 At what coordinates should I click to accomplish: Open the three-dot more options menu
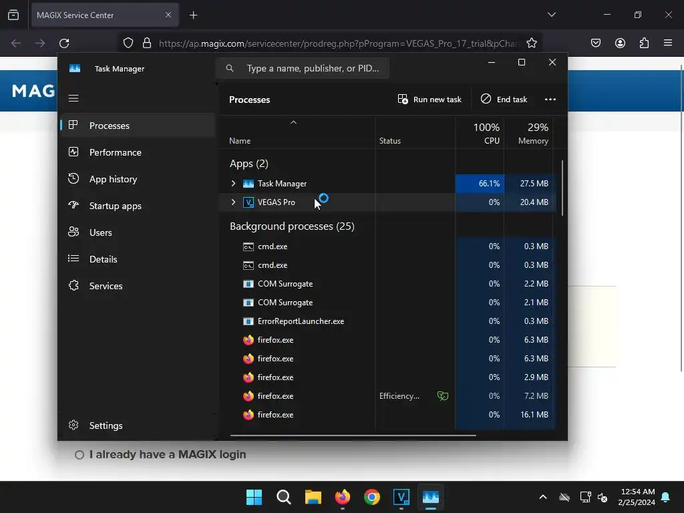(550, 100)
